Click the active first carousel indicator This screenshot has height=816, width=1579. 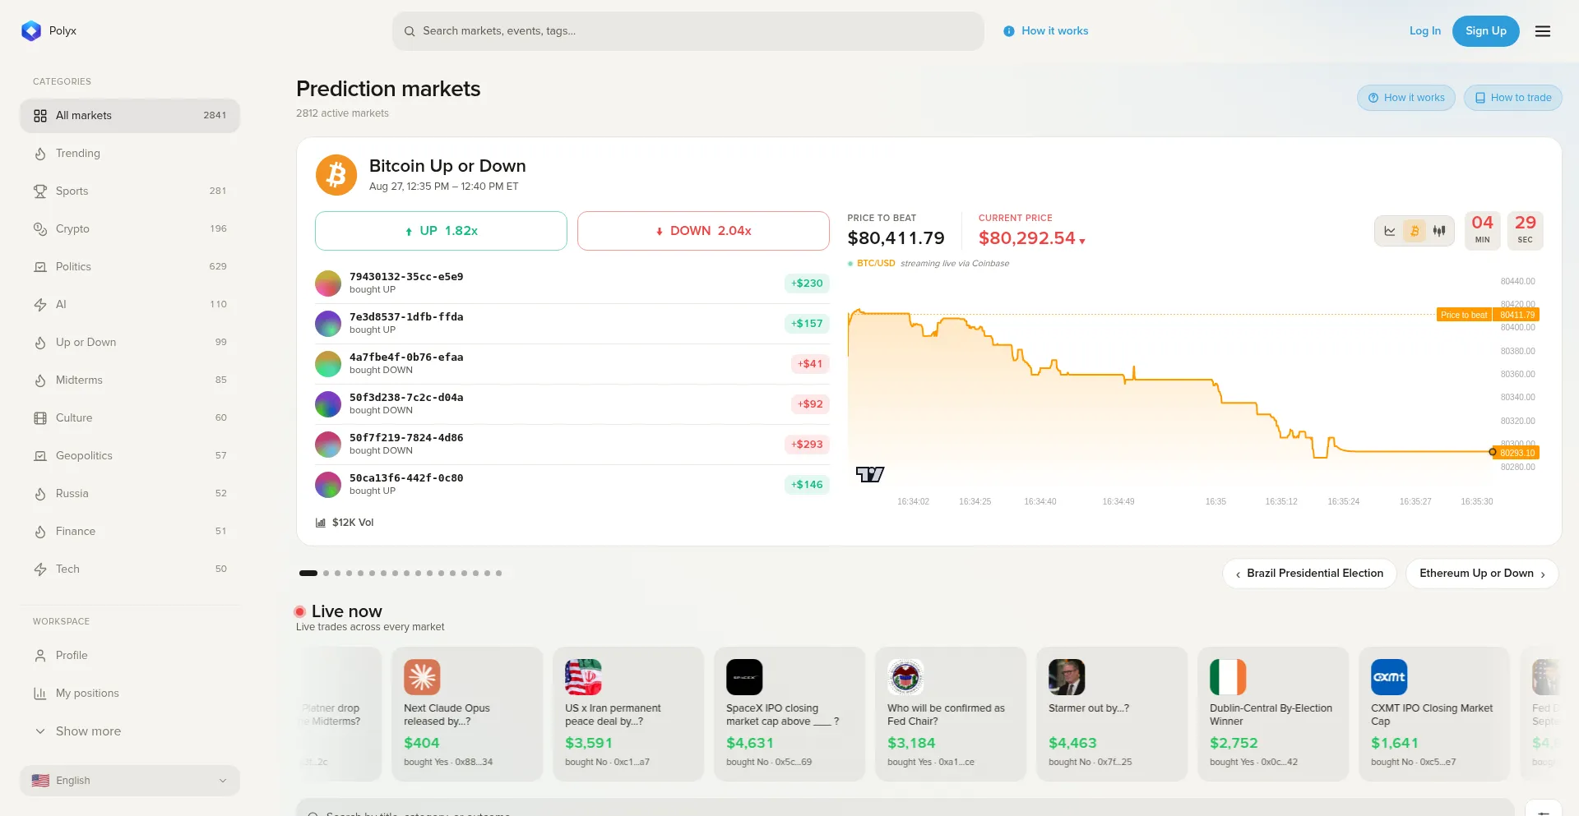coord(308,574)
